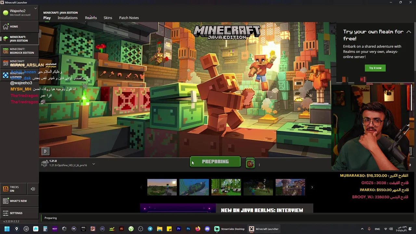Open the first landscape screenshot thumbnail
This screenshot has height=234, width=416.
point(162,187)
